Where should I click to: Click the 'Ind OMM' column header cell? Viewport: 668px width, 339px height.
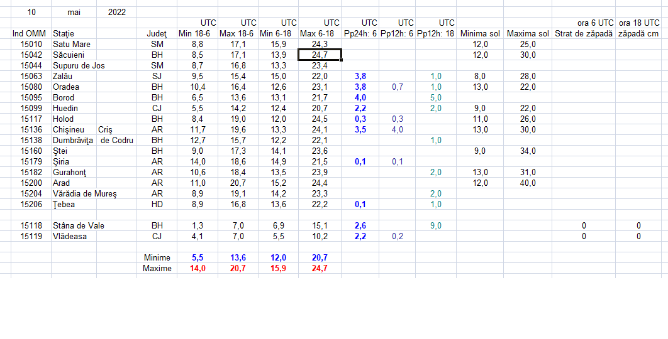[31, 34]
